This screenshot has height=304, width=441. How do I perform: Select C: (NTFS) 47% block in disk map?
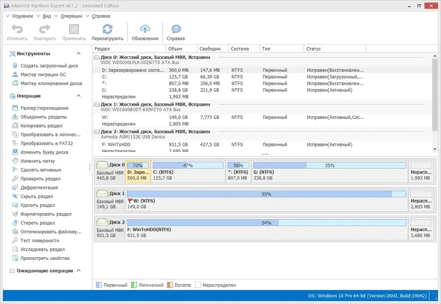pyautogui.click(x=188, y=172)
